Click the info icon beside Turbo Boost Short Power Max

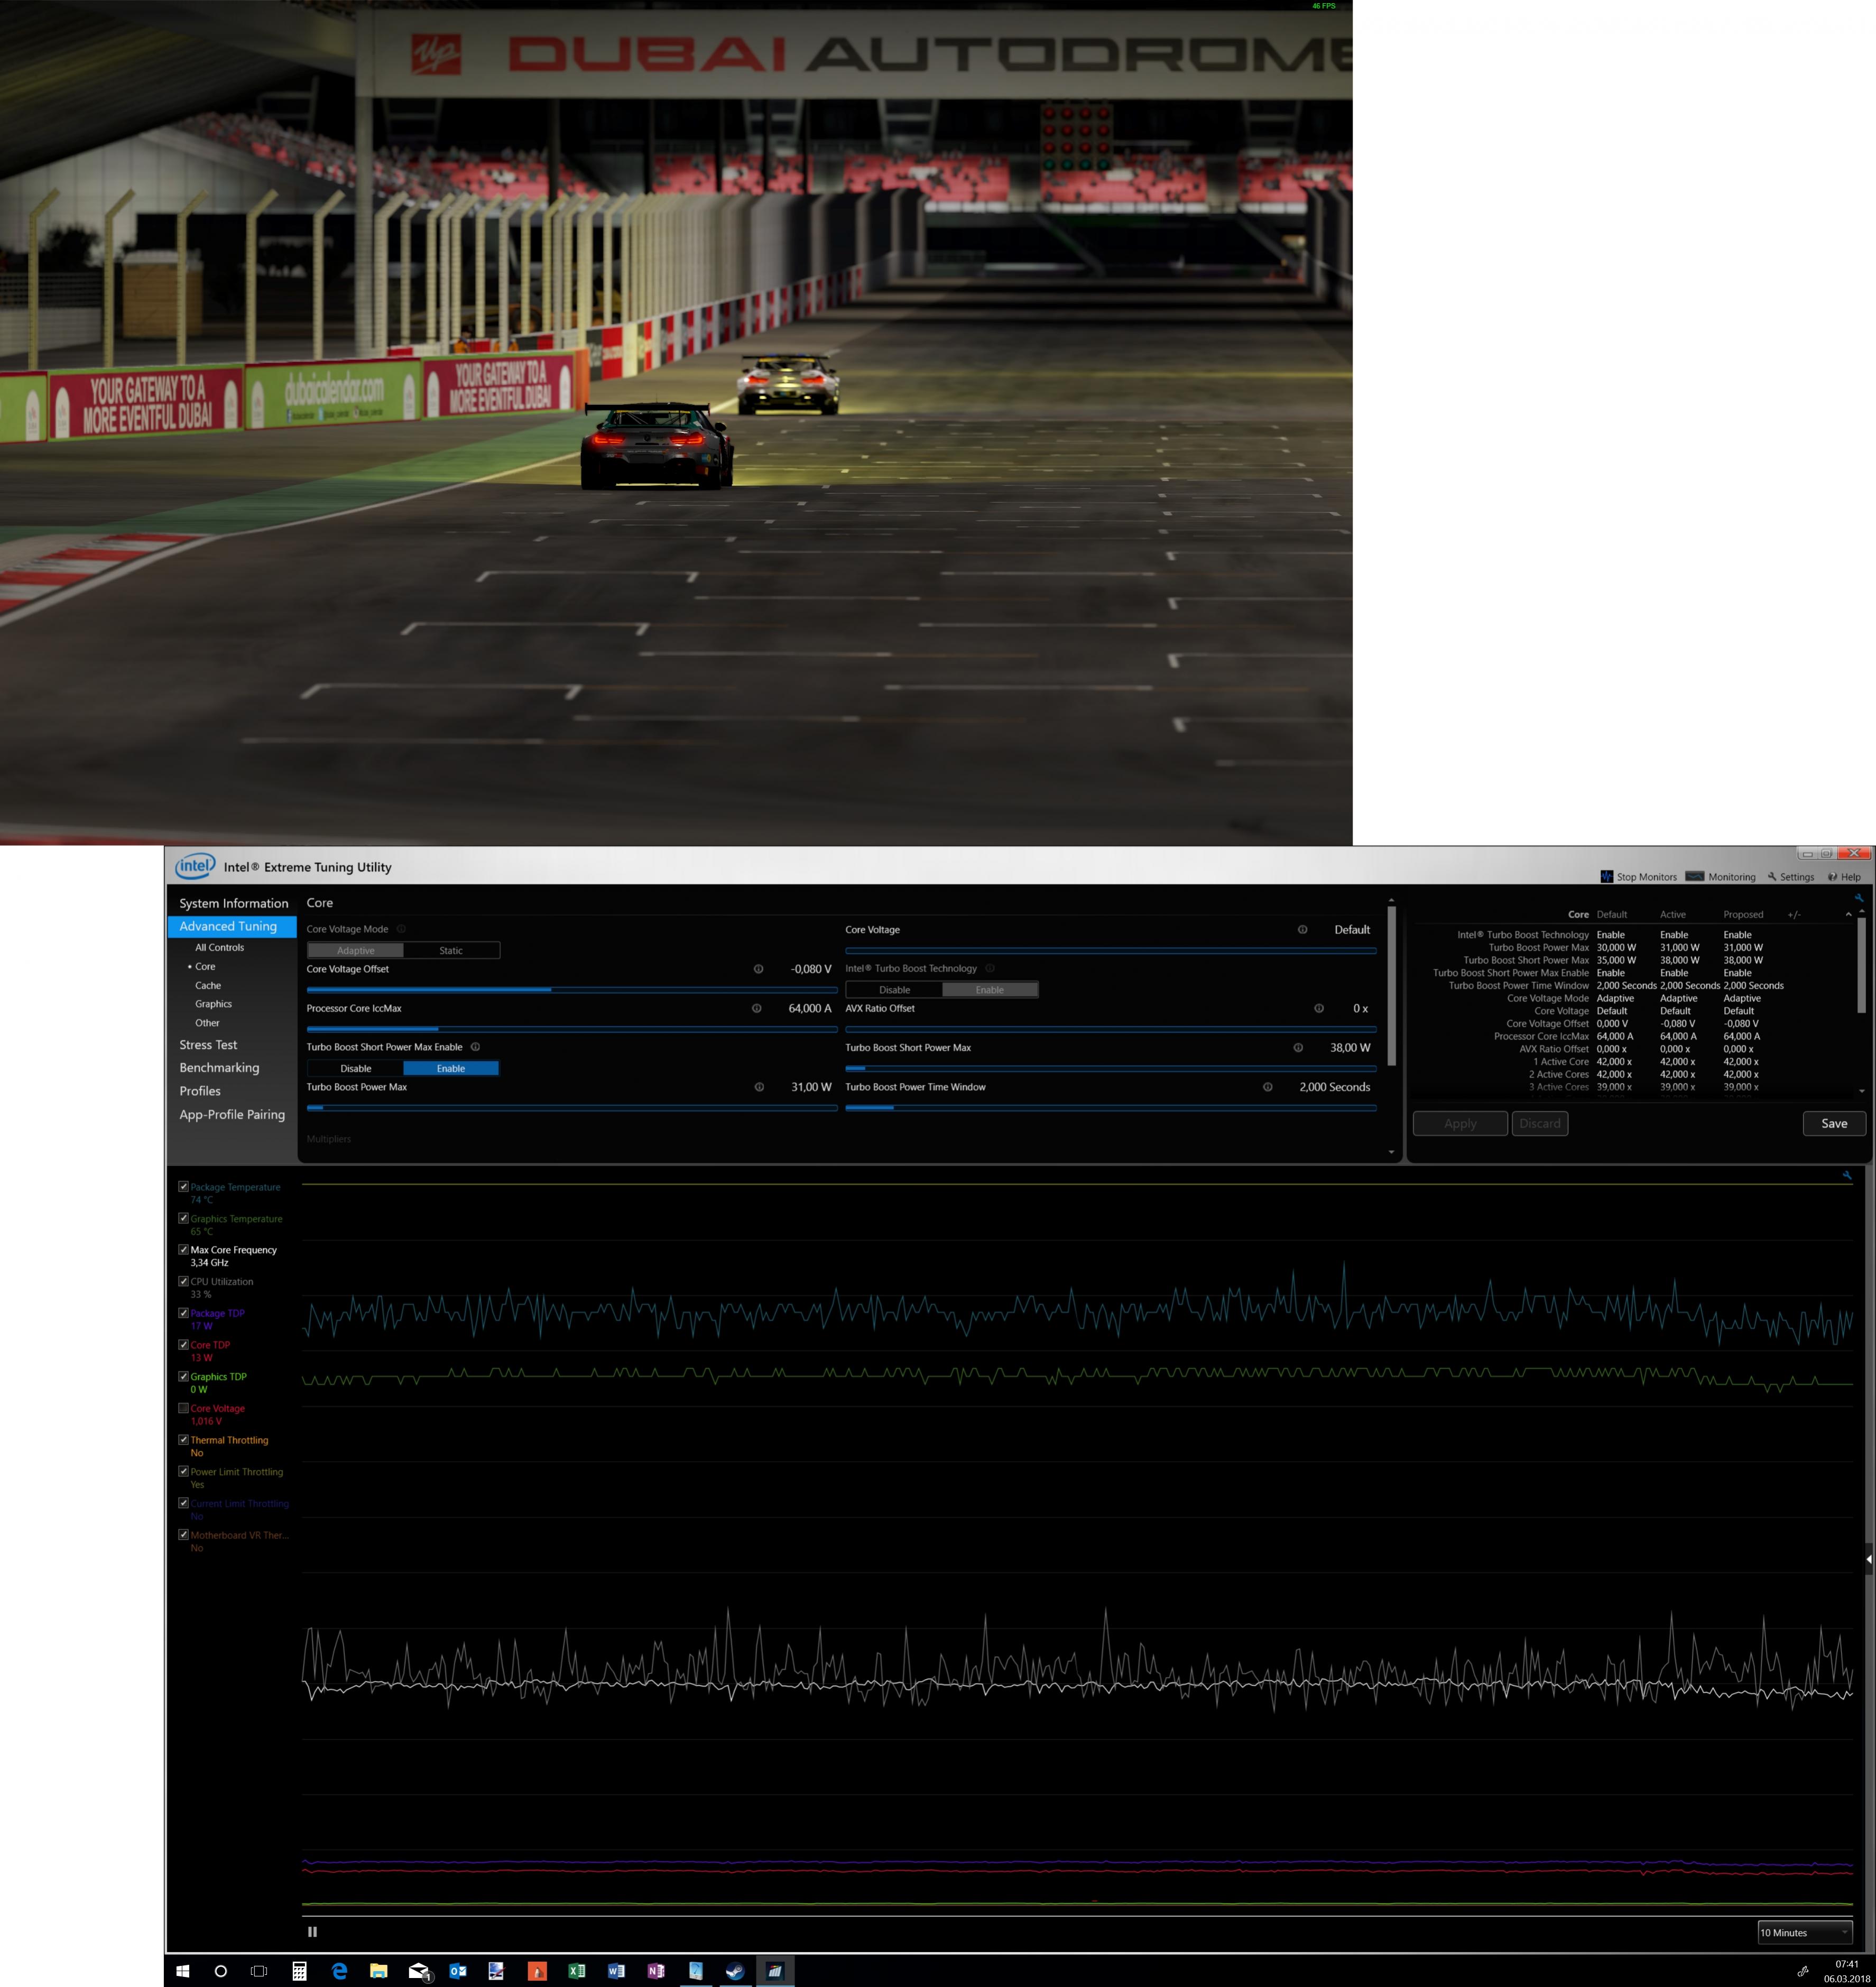point(1298,1048)
